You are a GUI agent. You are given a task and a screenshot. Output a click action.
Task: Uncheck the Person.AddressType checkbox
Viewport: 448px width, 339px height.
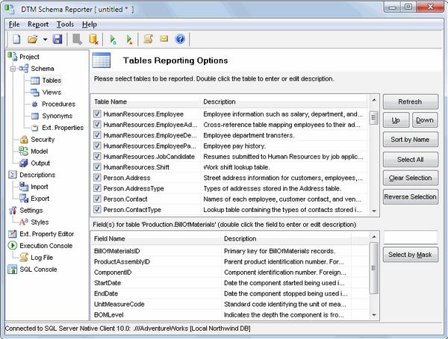97,188
